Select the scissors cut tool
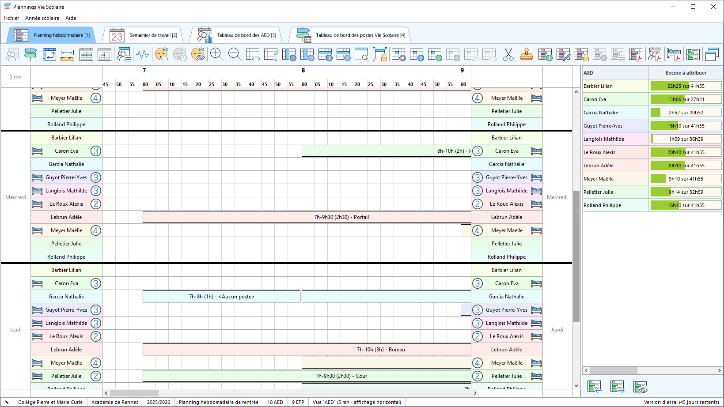Image resolution: width=724 pixels, height=407 pixels. pos(508,54)
